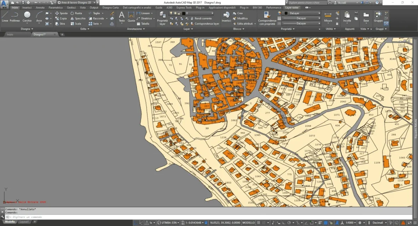The width and height of the screenshot is (418, 226).
Task: Open the workspace dropdown Area di lavoro Disegno 2D
Action: coord(76,2)
